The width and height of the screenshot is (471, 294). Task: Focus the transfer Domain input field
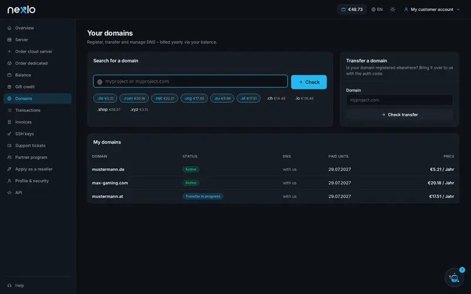tap(400, 100)
